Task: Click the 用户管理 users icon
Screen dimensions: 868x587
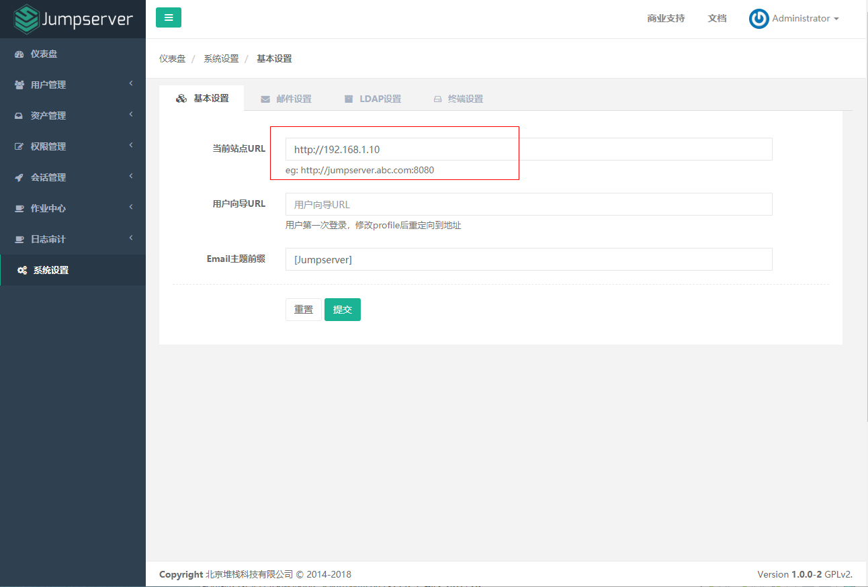Action: pos(19,85)
